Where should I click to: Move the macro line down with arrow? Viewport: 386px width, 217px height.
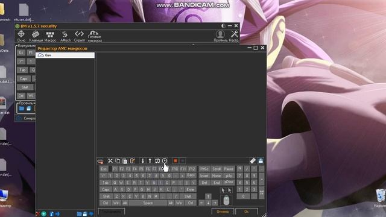(142, 161)
